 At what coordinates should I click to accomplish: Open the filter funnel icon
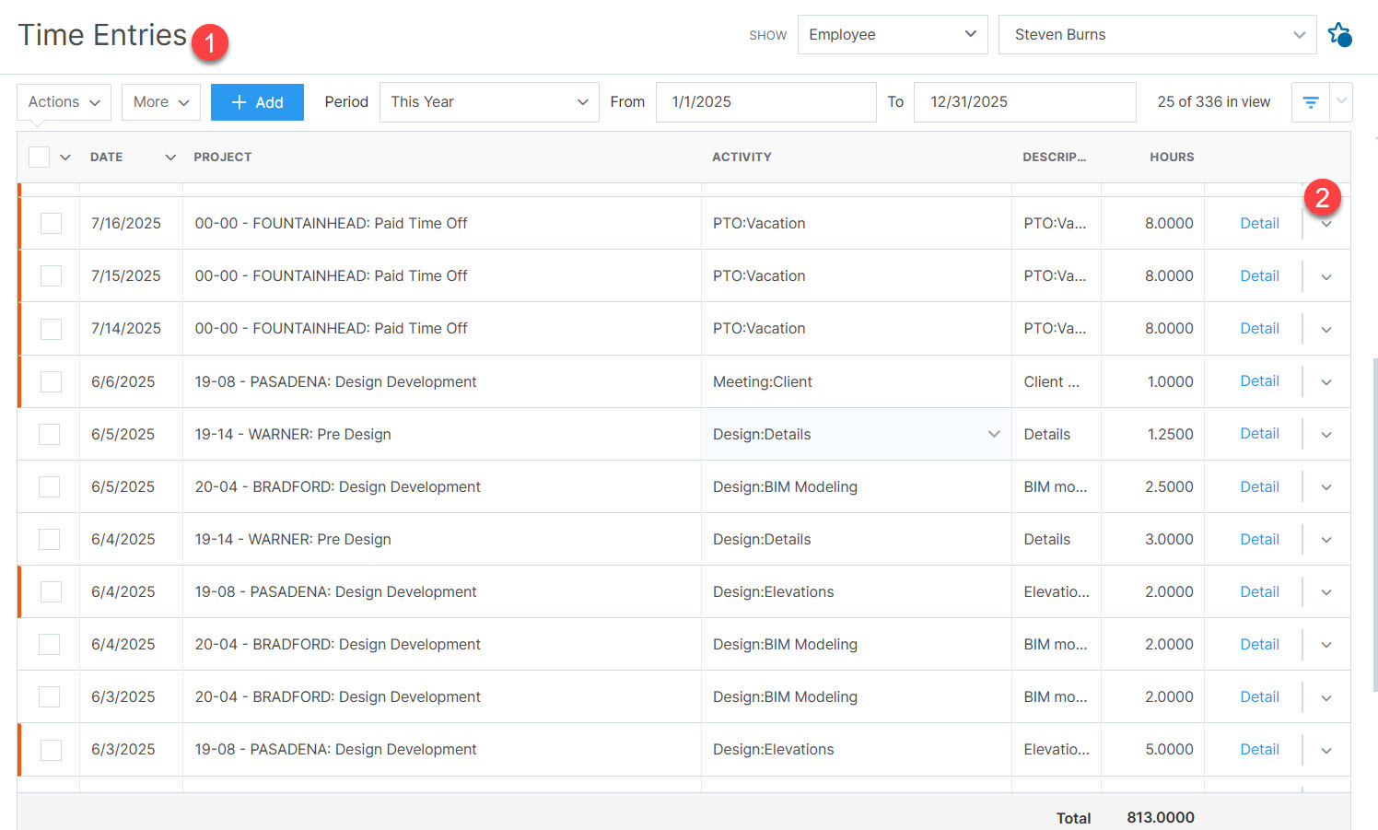(1311, 102)
